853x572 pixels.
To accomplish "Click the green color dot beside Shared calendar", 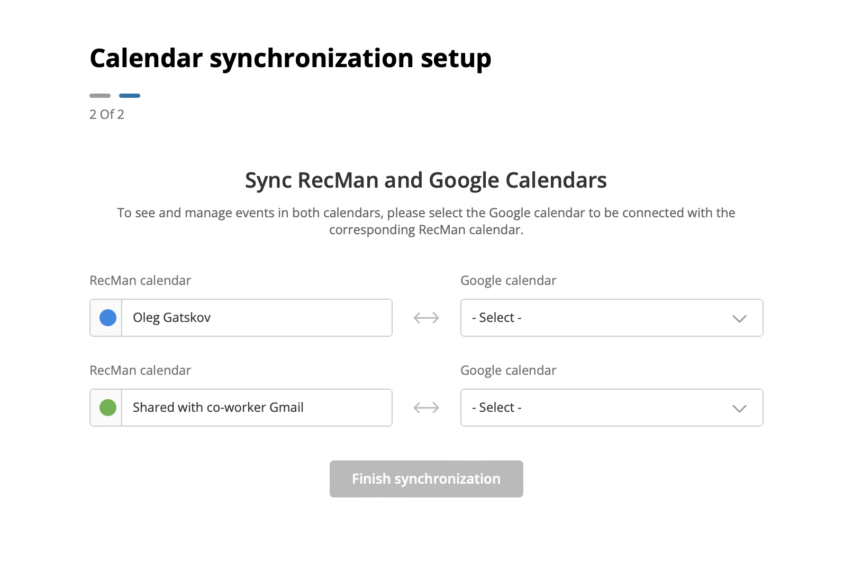I will (108, 408).
